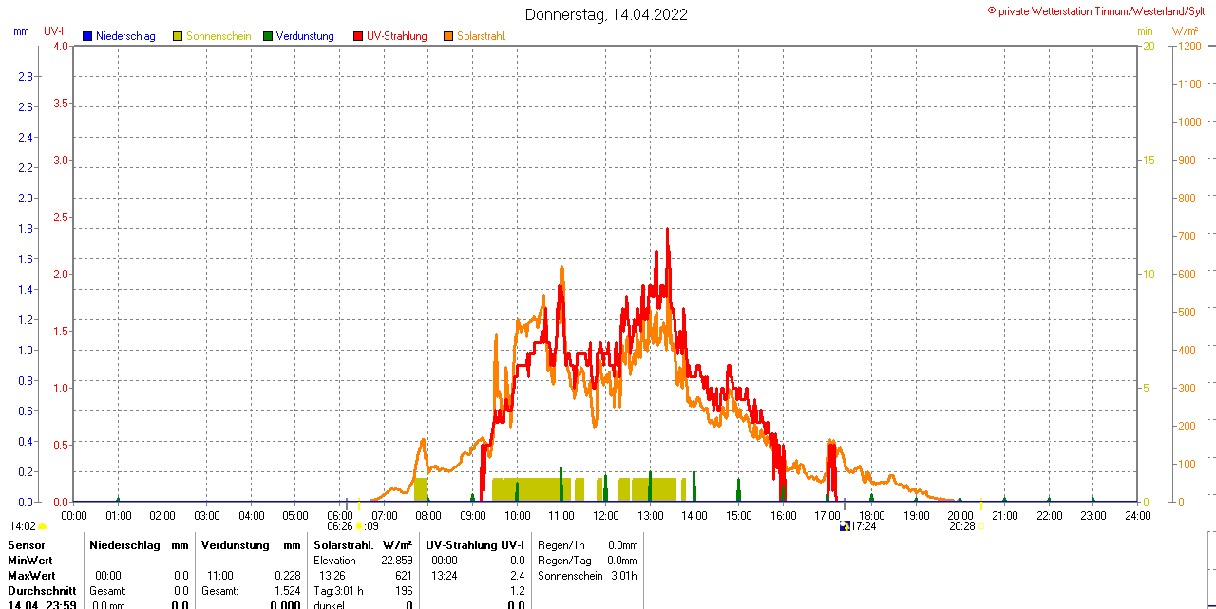1216x609 pixels.
Task: Click the Verdunstung legend label
Action: (305, 36)
